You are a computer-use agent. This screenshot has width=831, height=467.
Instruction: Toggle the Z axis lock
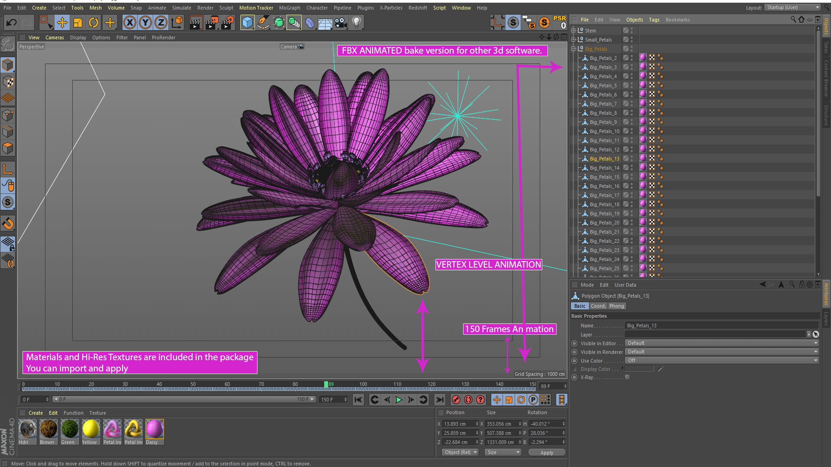coord(161,22)
